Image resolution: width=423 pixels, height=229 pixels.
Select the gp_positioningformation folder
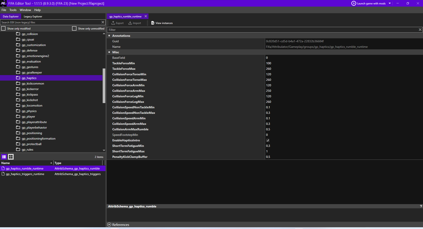pyautogui.click(x=38, y=138)
